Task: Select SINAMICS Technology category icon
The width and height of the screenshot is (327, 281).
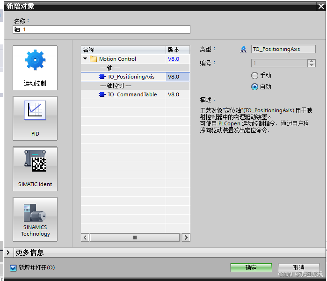Action: 35,219
